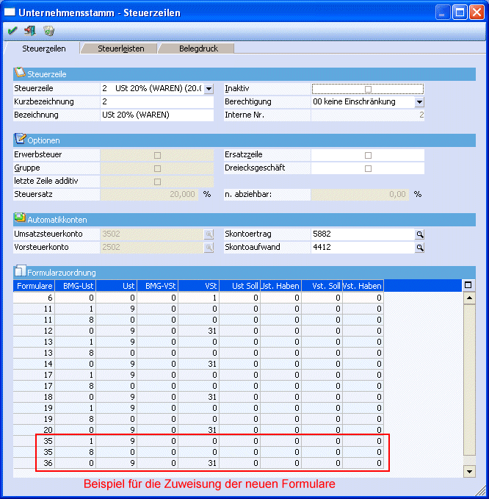Toggle the Inaktiv checkbox
Image resolution: width=489 pixels, height=499 pixels.
click(x=368, y=89)
